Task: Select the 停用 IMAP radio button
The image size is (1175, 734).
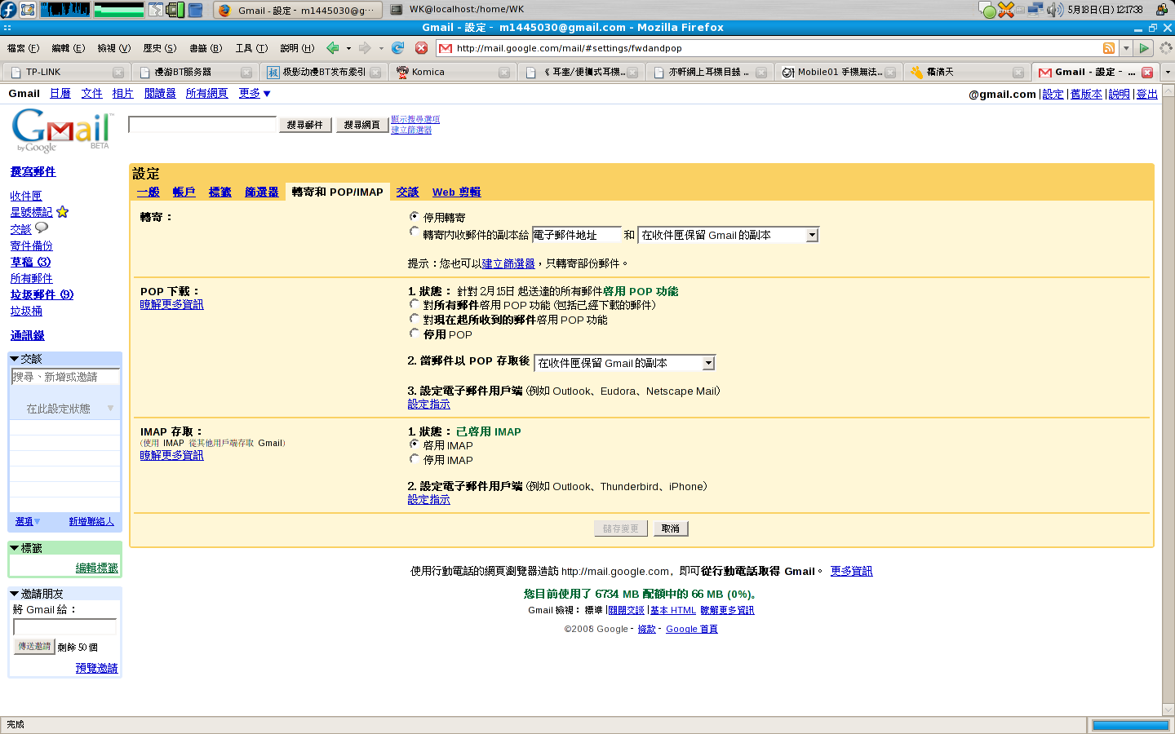Action: point(415,459)
